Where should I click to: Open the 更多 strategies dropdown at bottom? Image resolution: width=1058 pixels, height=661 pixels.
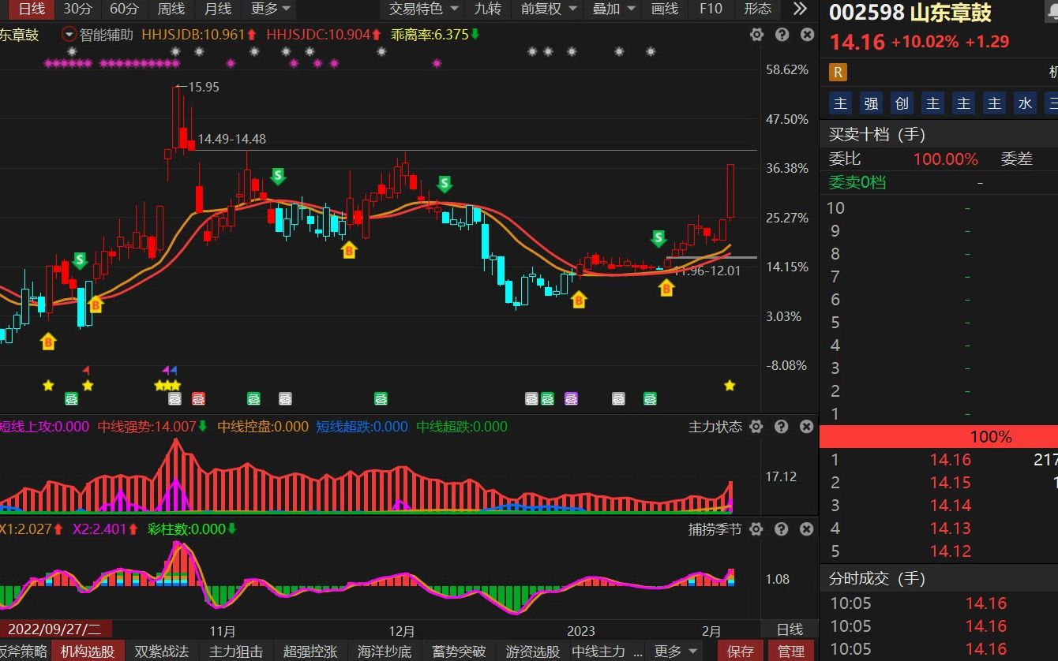coord(676,652)
